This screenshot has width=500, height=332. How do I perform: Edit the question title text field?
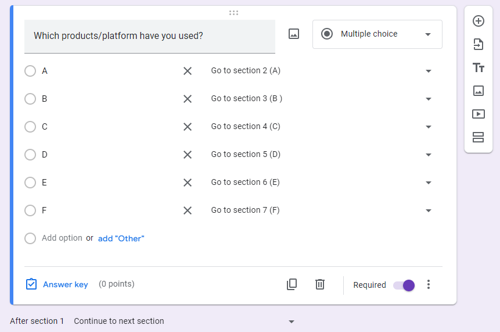pyautogui.click(x=149, y=36)
